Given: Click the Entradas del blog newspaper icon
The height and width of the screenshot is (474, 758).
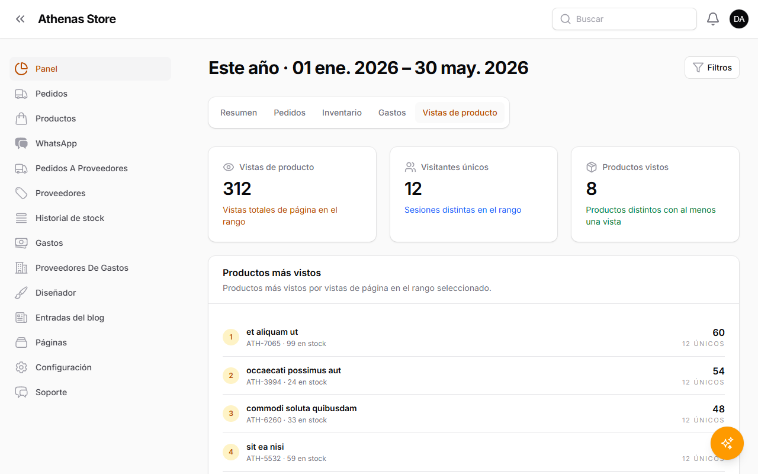Looking at the screenshot, I should click(21, 318).
